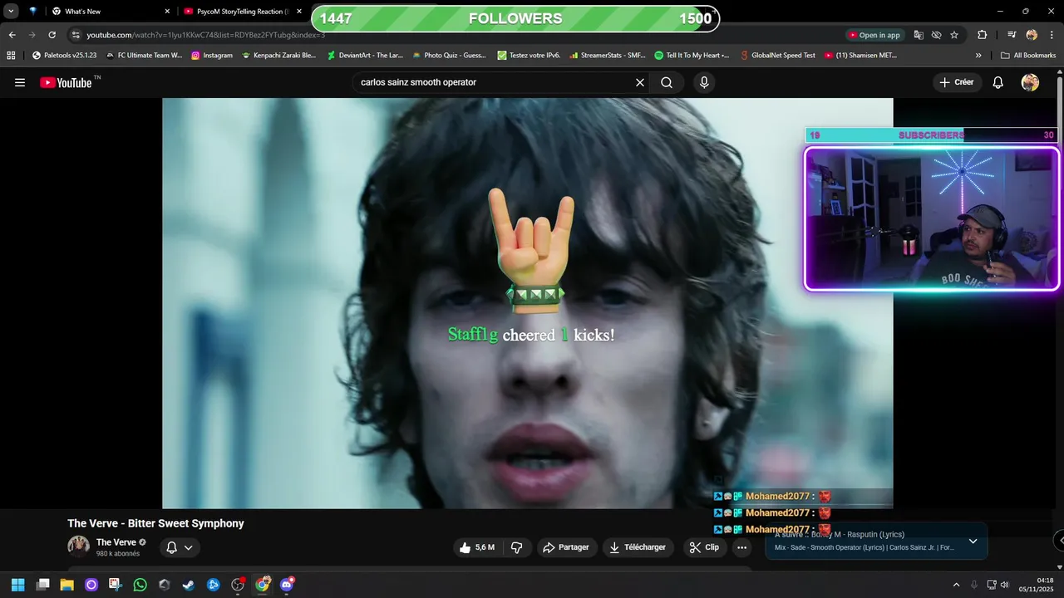Close the What's New tab
Screen dimensions: 1064x598
tap(167, 12)
